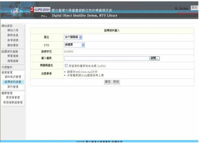Click the 登出 logout button

coord(194,7)
